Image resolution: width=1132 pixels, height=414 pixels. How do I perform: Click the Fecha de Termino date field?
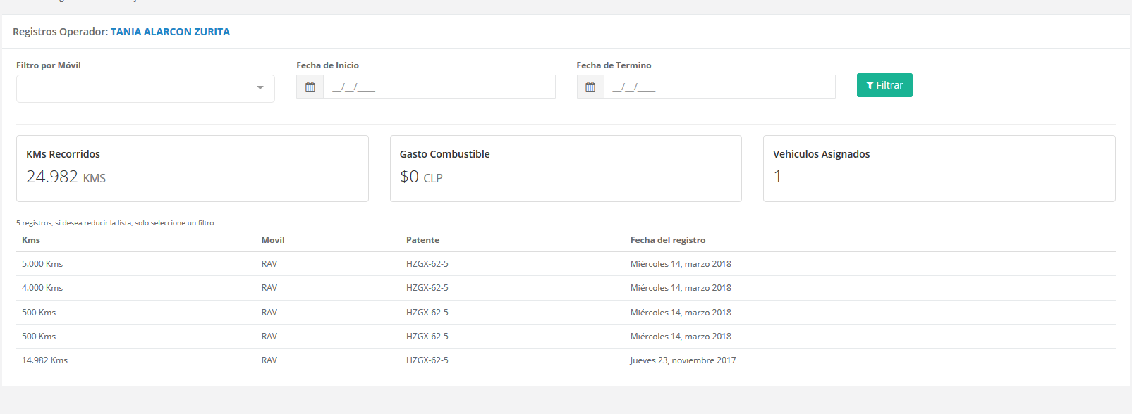click(719, 87)
